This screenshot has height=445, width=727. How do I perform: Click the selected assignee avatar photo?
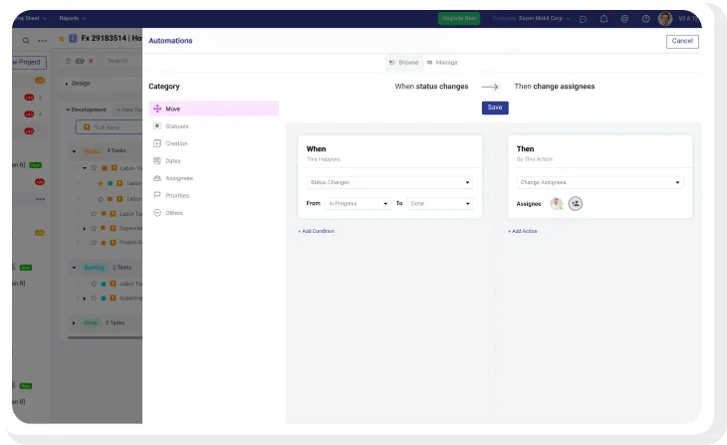[x=556, y=203]
